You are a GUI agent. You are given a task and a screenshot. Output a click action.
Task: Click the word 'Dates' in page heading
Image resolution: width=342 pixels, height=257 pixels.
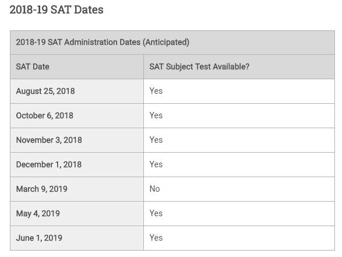(89, 10)
